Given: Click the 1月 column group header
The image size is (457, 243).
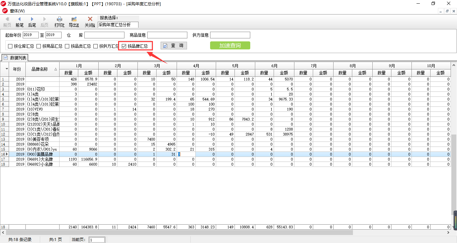Looking at the screenshot, I should coord(79,66).
